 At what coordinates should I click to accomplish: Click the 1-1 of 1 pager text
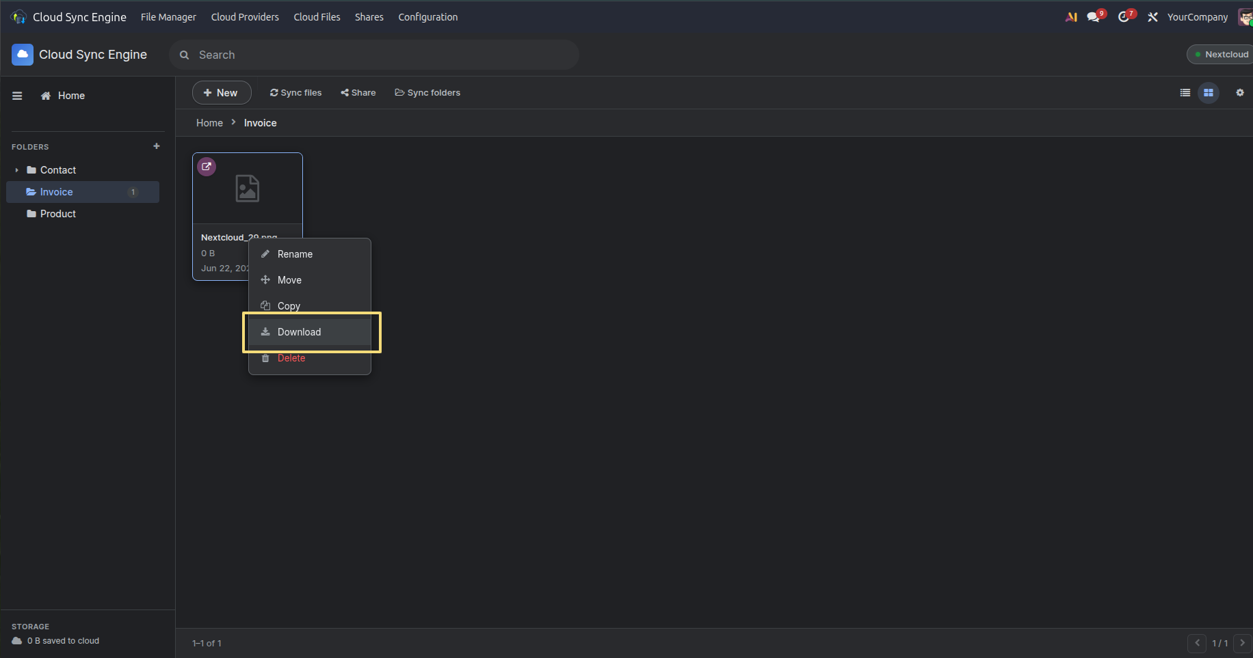[x=207, y=643]
